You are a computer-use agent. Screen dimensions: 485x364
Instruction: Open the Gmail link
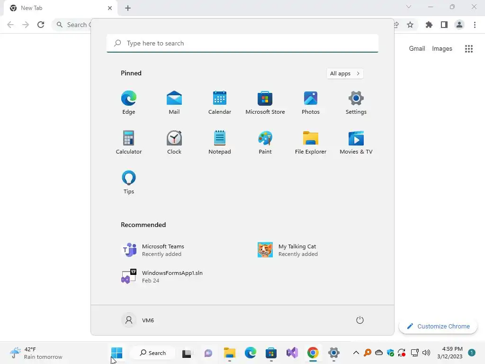click(417, 49)
